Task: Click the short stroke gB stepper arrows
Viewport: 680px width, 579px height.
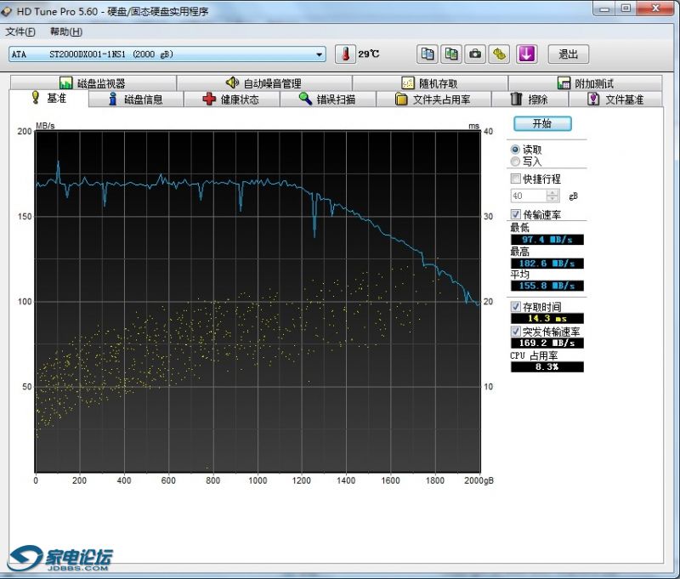Action: click(552, 196)
